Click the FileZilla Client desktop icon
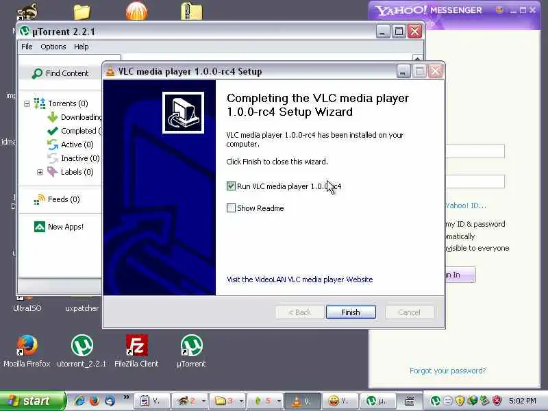Viewport: 548px width, 411px height. coord(136,345)
